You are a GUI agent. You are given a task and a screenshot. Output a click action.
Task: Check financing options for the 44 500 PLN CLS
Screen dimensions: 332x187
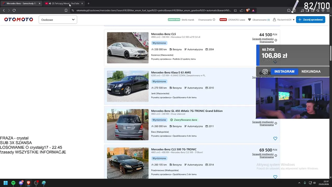[x=263, y=40]
